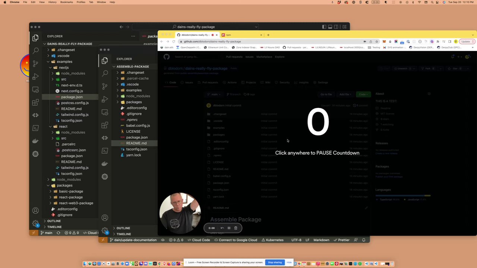Open Manage gear in back VS Code window
This screenshot has width=477, height=268.
click(35, 223)
